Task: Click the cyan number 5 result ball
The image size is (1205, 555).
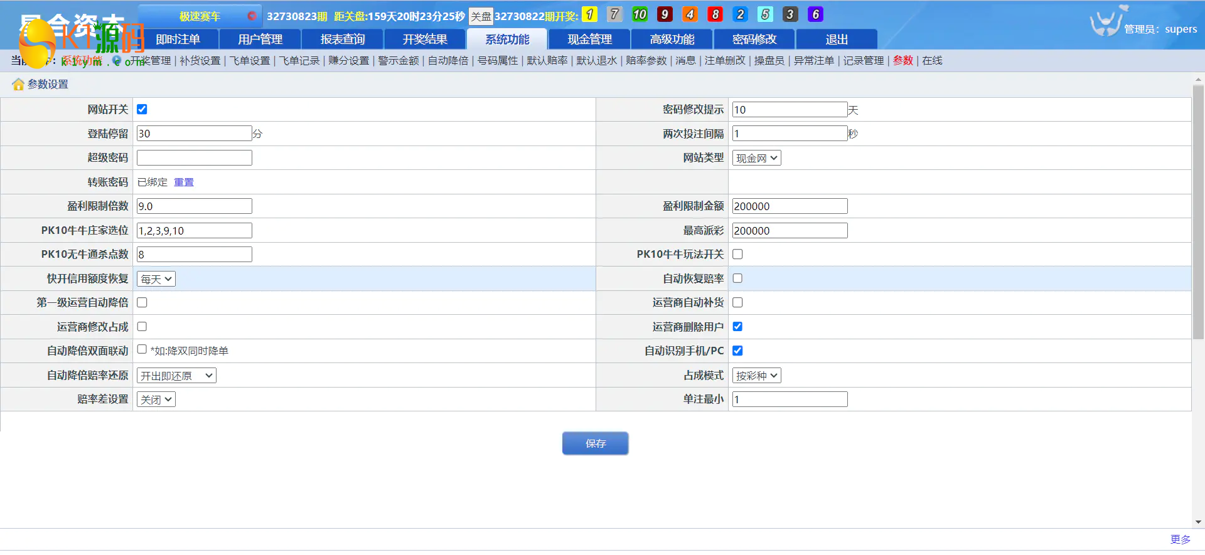Action: point(765,14)
